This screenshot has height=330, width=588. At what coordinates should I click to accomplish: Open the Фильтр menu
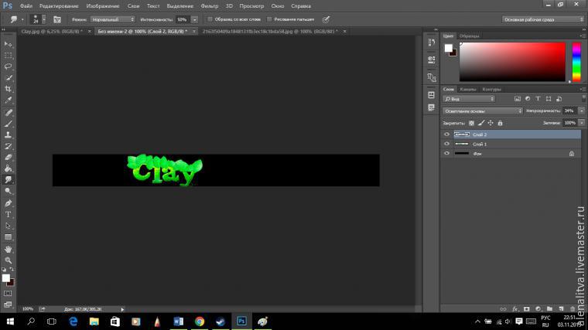click(210, 5)
